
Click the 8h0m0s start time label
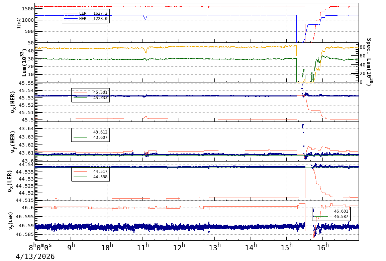[40, 248]
